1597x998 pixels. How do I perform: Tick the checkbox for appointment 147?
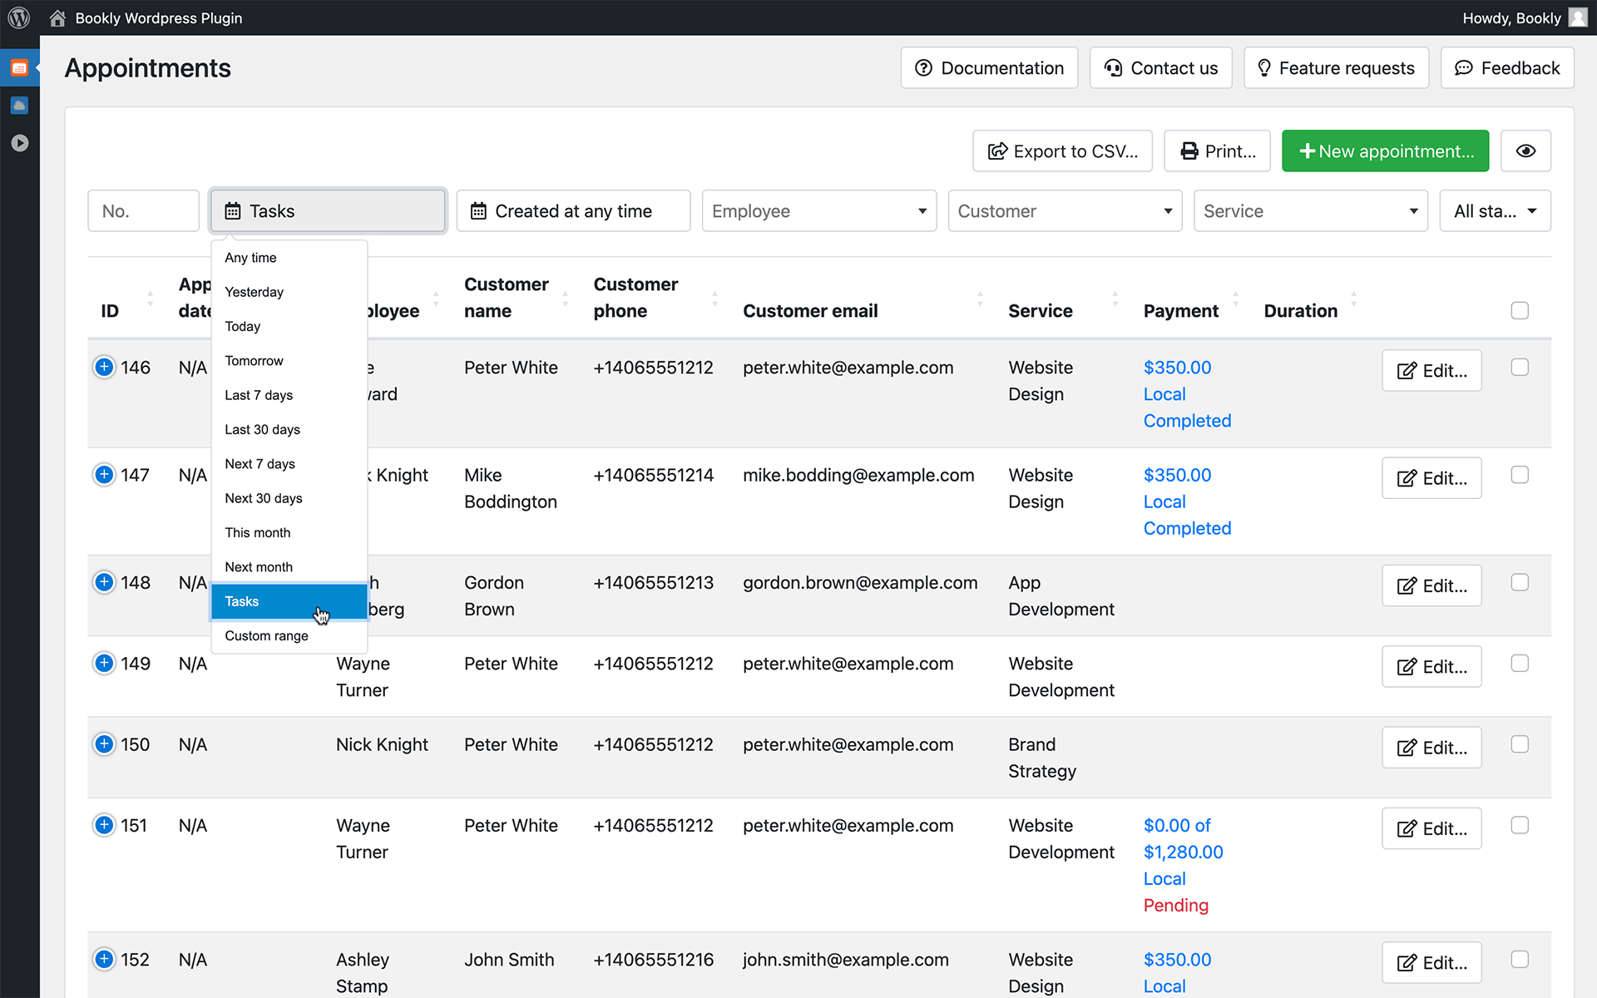pyautogui.click(x=1519, y=475)
